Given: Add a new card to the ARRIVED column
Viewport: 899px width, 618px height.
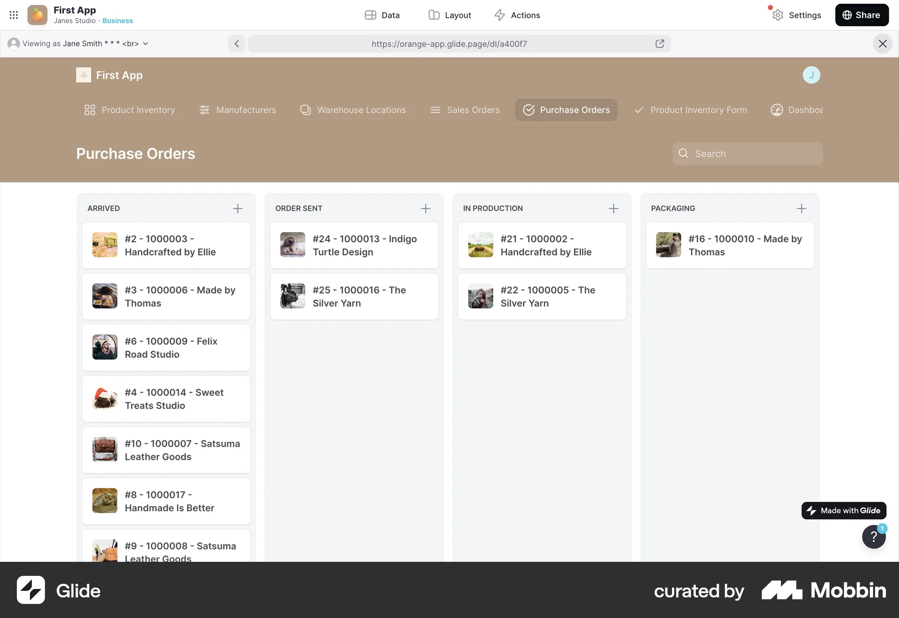Looking at the screenshot, I should click(237, 208).
